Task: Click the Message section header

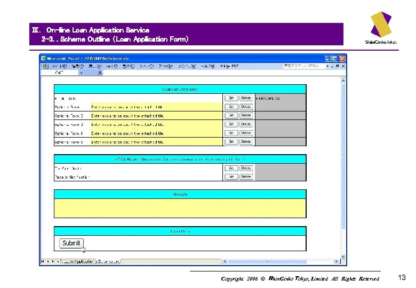Action: (x=180, y=194)
